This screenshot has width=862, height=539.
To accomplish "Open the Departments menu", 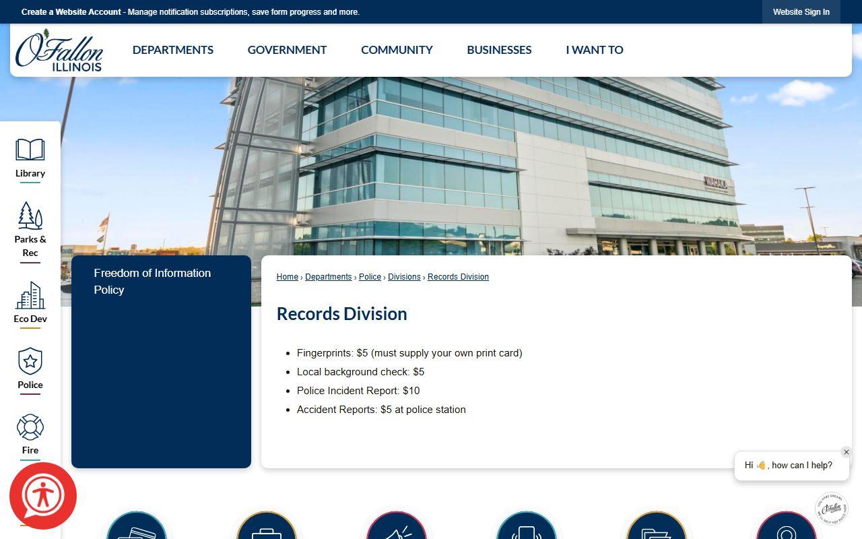I will [x=173, y=50].
